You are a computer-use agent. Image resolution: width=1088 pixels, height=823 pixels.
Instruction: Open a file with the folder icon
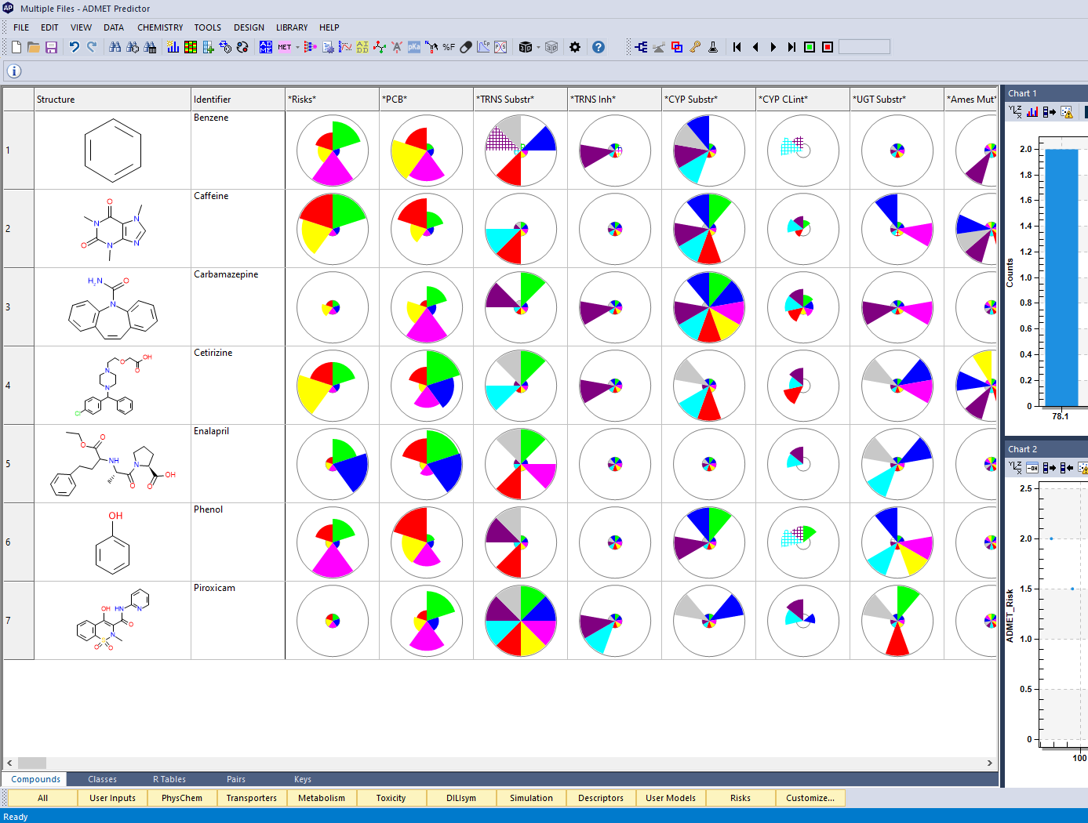pos(33,47)
